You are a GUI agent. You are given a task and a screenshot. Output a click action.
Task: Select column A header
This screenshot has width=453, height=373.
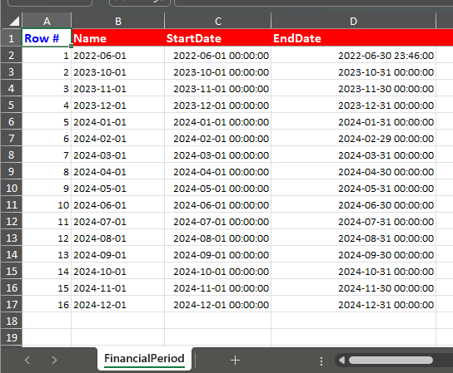pos(47,21)
